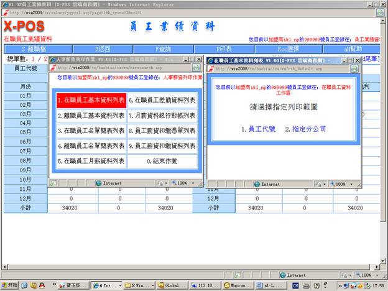Image resolution: width=388 pixels, height=291 pixels.
Task: Open zoom level dropdown in right popup status bar
Action: coord(346,184)
